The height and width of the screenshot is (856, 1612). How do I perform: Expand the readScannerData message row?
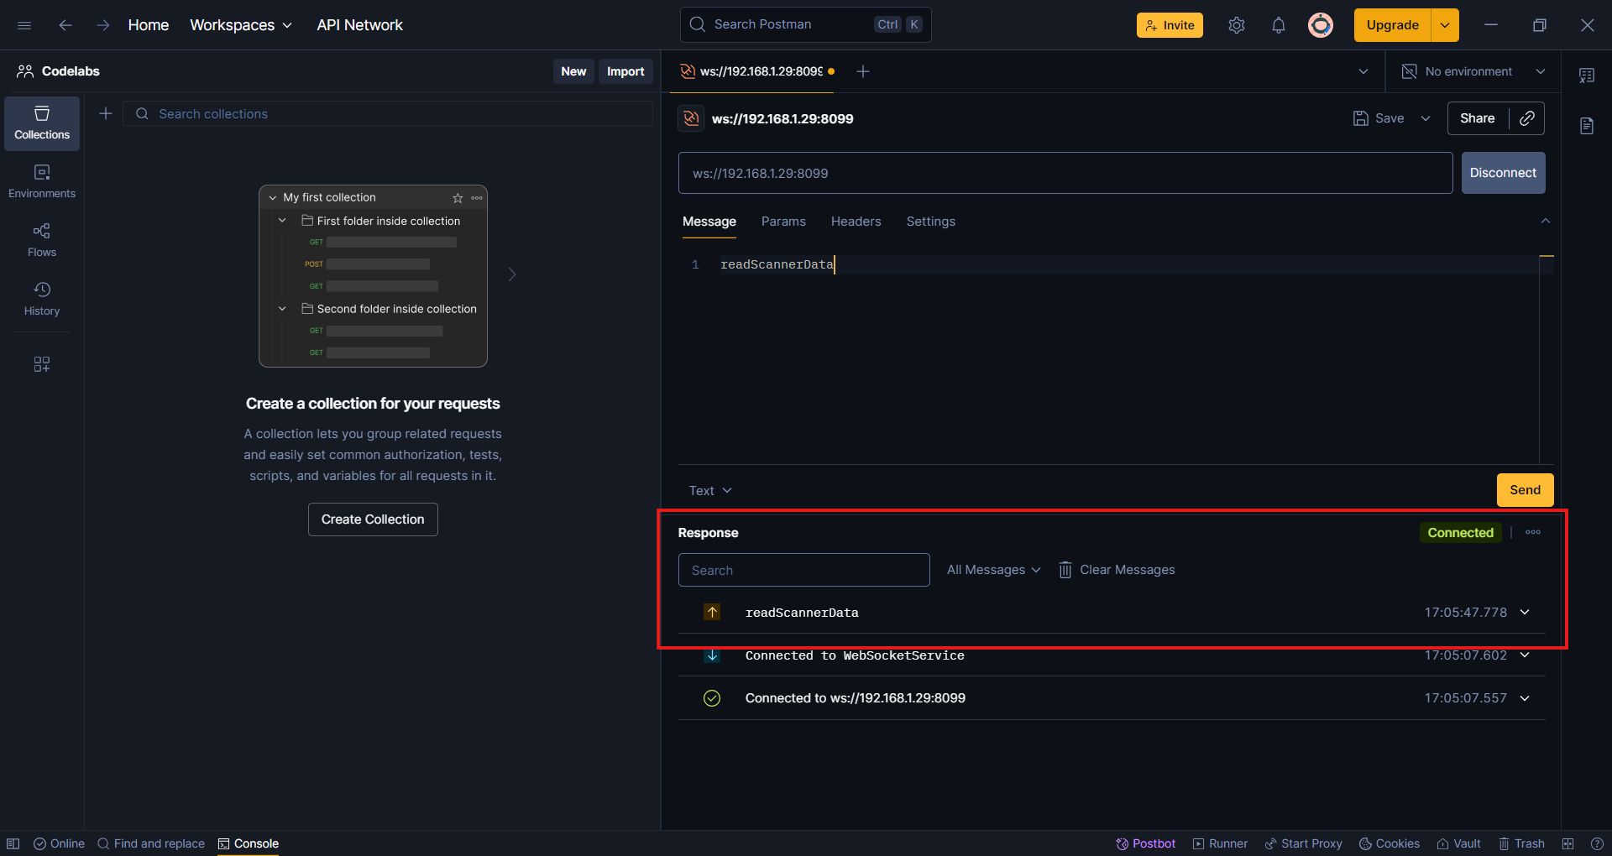[x=1525, y=613]
